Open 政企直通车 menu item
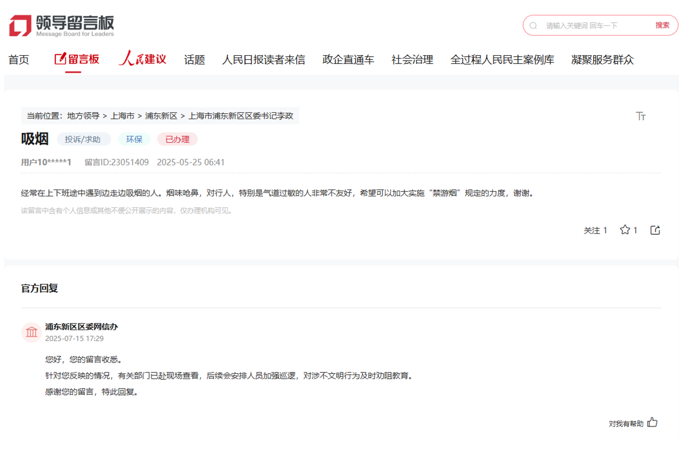Screen dimensions: 679x451 coord(348,60)
